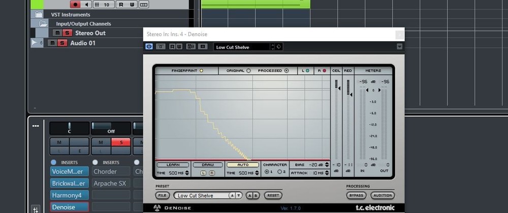
Task: Click the DRAW button
Action: (208, 165)
